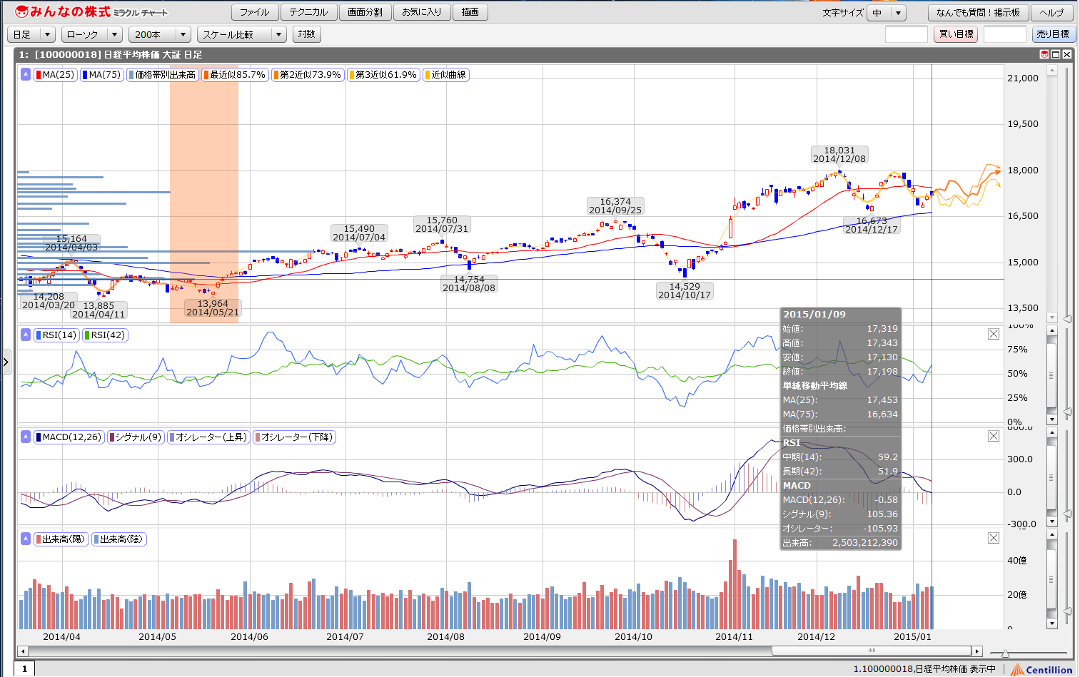Close the RSI indicator panel
Viewport: 1080px width, 677px height.
[x=993, y=334]
